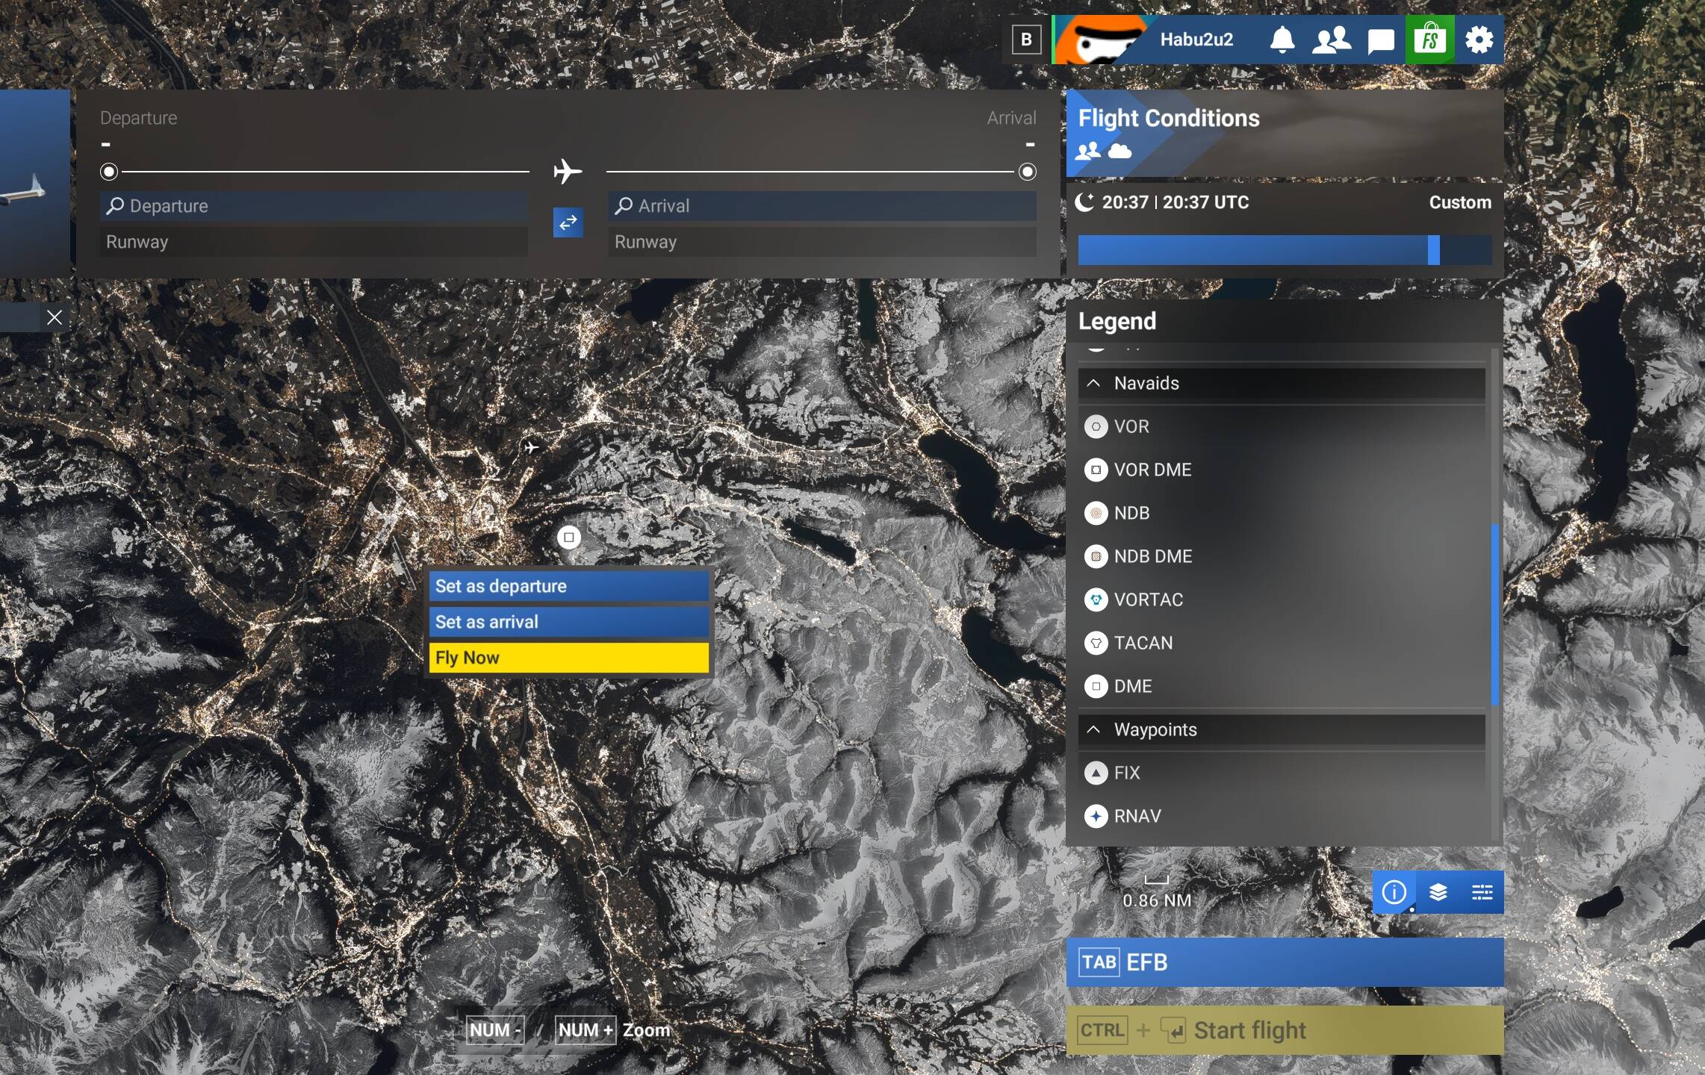Choose Set as departure from context menu
This screenshot has width=1705, height=1075.
(x=568, y=586)
